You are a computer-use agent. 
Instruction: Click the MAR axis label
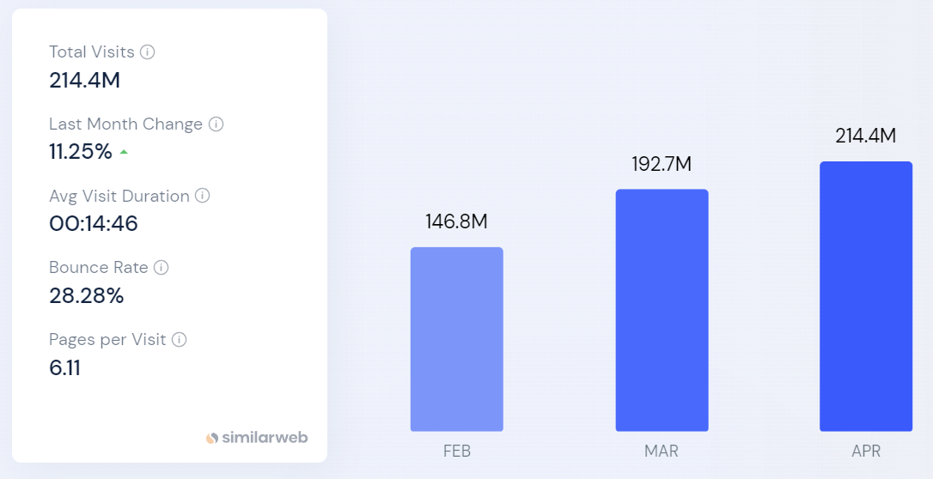coord(662,452)
